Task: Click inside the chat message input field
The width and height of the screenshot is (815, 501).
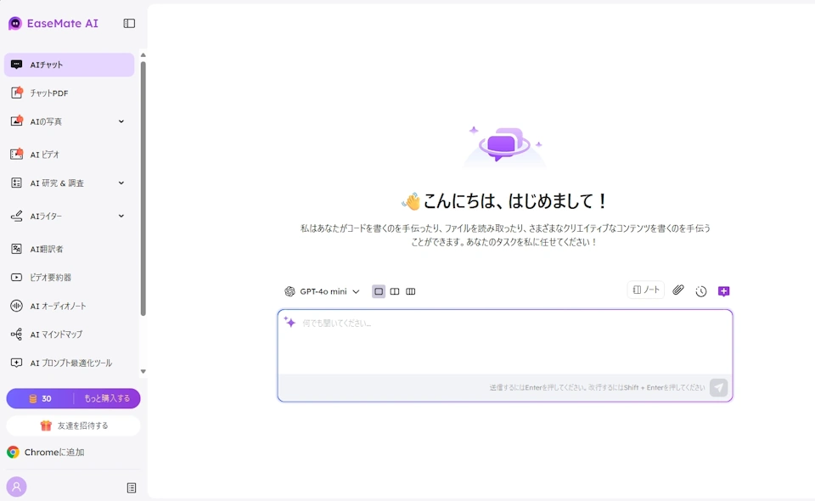Action: pos(504,340)
